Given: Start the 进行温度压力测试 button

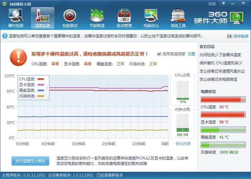Looking at the screenshot, I should click(30, 161).
